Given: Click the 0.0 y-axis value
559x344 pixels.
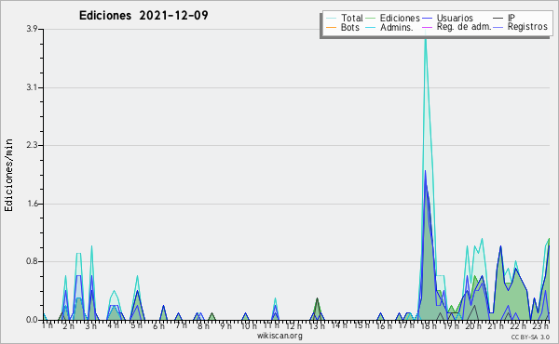Looking at the screenshot, I should (x=33, y=320).
